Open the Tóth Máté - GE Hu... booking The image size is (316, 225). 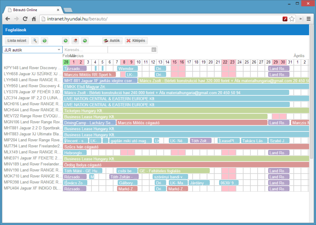(83, 171)
